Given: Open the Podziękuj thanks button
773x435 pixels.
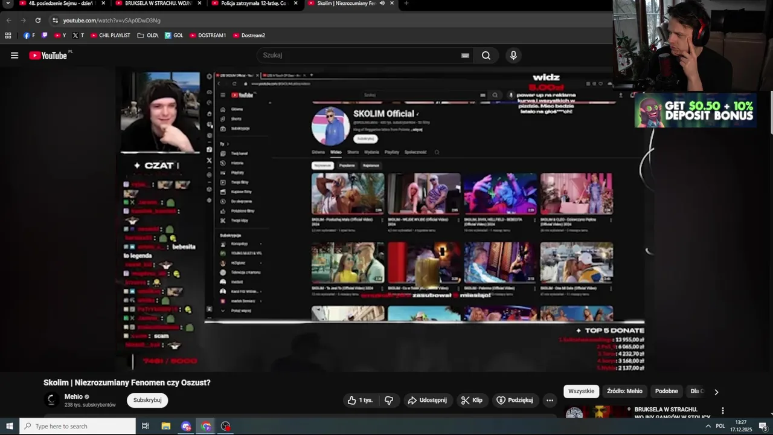Looking at the screenshot, I should pyautogui.click(x=515, y=400).
